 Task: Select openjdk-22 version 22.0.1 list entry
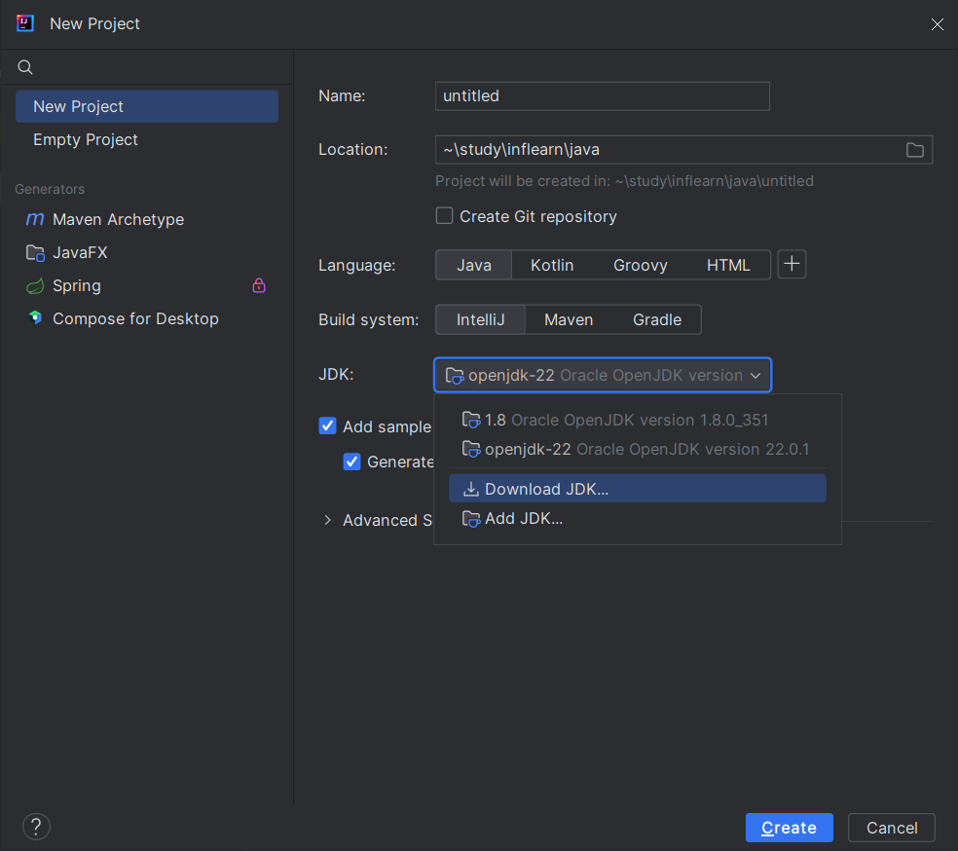(x=638, y=449)
